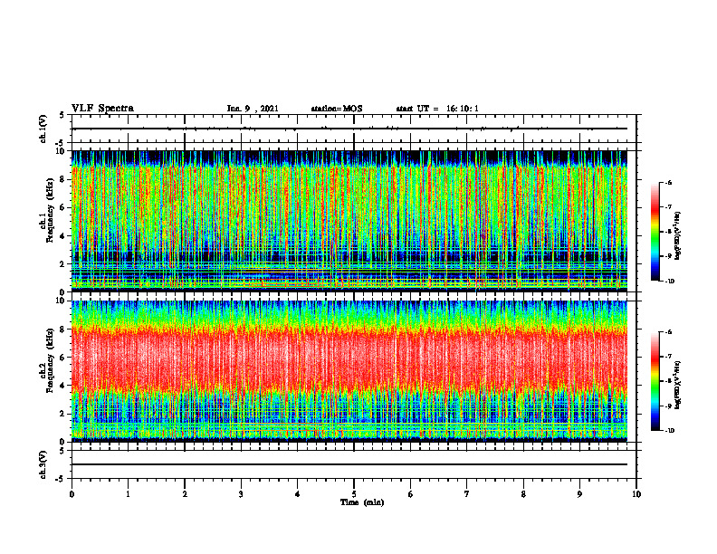This screenshot has height=554, width=717.
Task: Click time axis tick label '2'
Action: pyautogui.click(x=185, y=494)
